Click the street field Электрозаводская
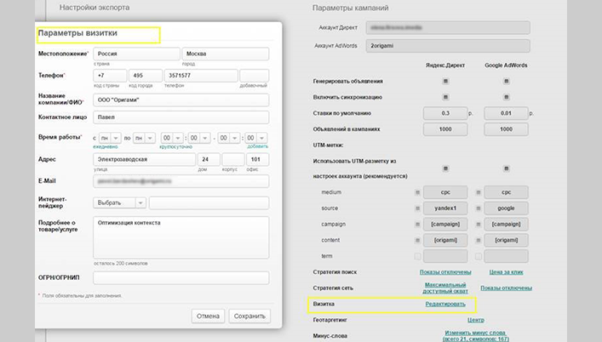The width and height of the screenshot is (602, 342). [x=145, y=159]
